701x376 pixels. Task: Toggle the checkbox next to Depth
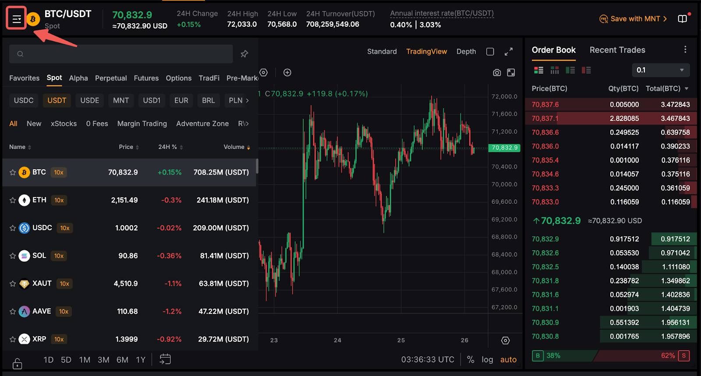(x=490, y=52)
